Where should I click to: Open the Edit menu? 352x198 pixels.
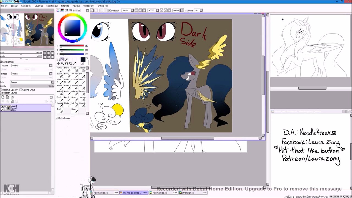coord(14,6)
